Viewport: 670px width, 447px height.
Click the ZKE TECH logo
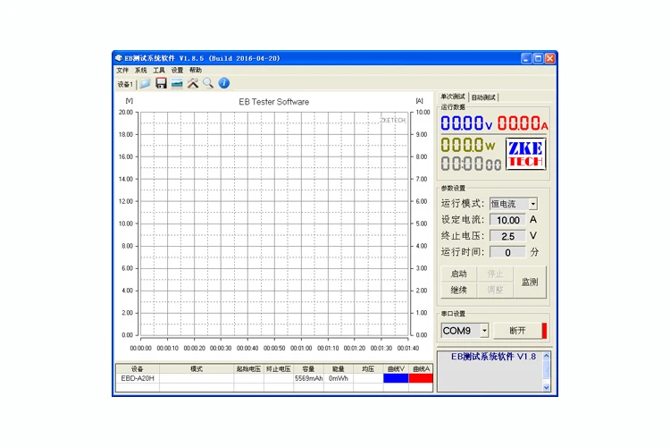525,155
